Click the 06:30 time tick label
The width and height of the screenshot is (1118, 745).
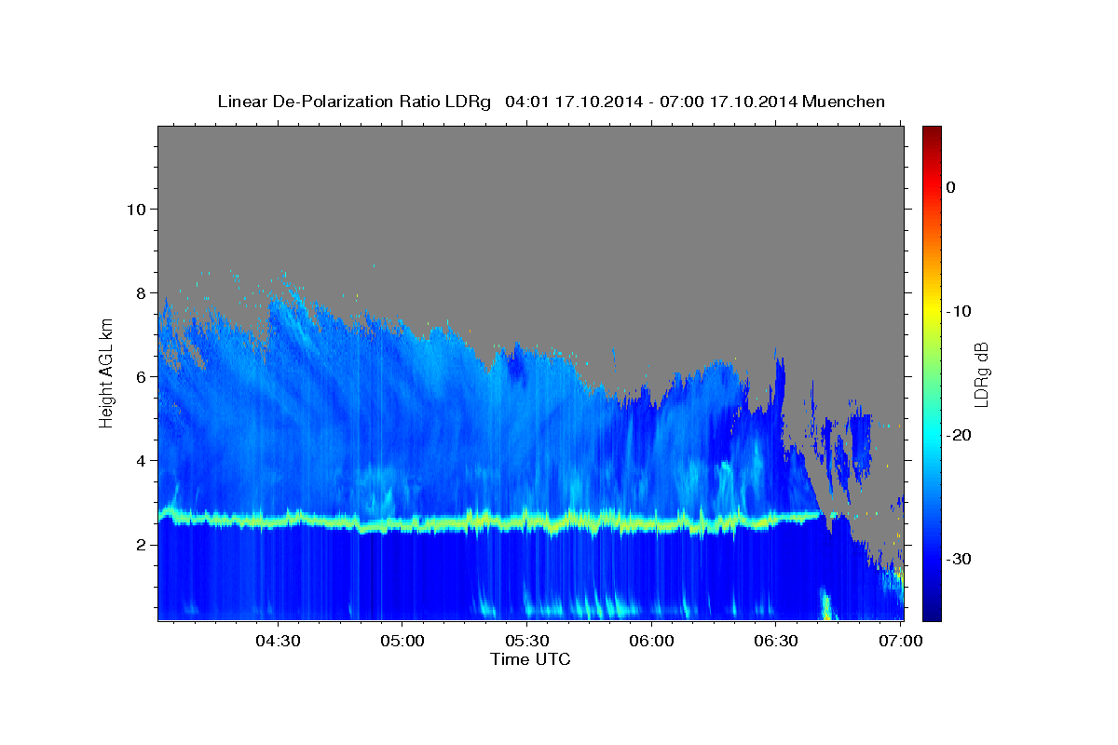tap(775, 641)
